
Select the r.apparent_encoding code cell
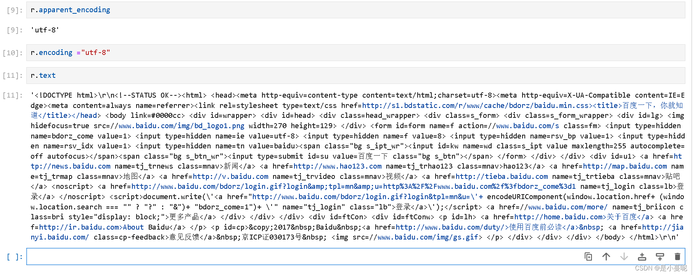[x=355, y=10]
